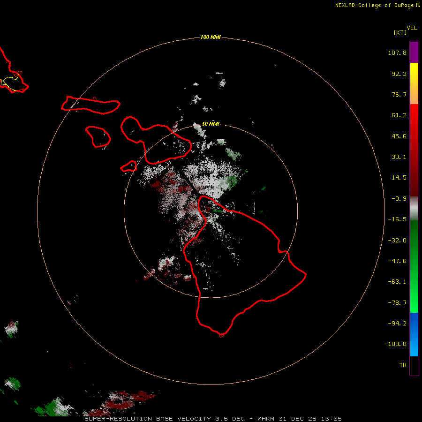Click the purple color bar segment
Viewport: 422px width, 422px height.
tap(414, 52)
